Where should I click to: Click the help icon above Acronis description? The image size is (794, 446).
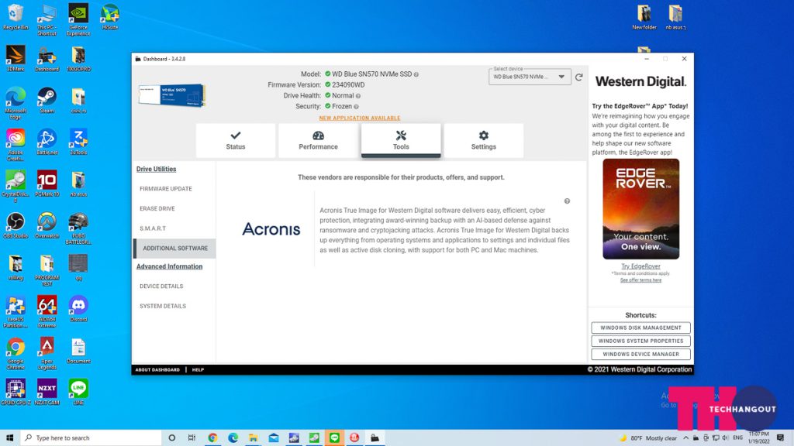(x=567, y=201)
